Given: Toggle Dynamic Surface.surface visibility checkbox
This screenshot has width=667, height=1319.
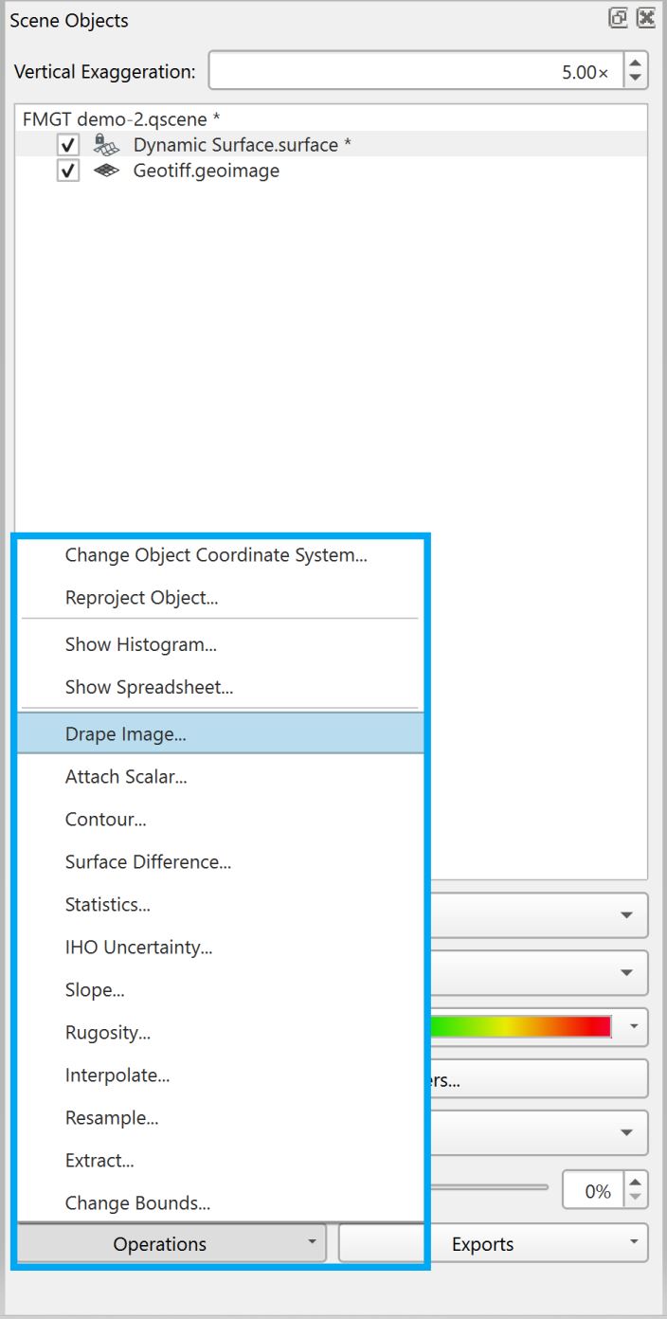Looking at the screenshot, I should [x=68, y=145].
